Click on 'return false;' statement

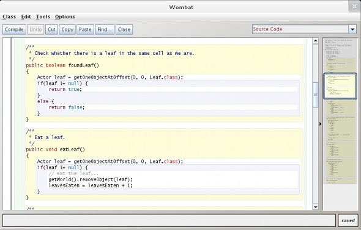click(x=67, y=107)
